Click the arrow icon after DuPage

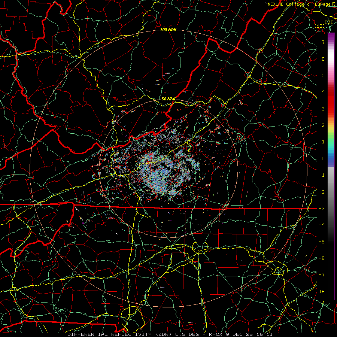click(334, 4)
